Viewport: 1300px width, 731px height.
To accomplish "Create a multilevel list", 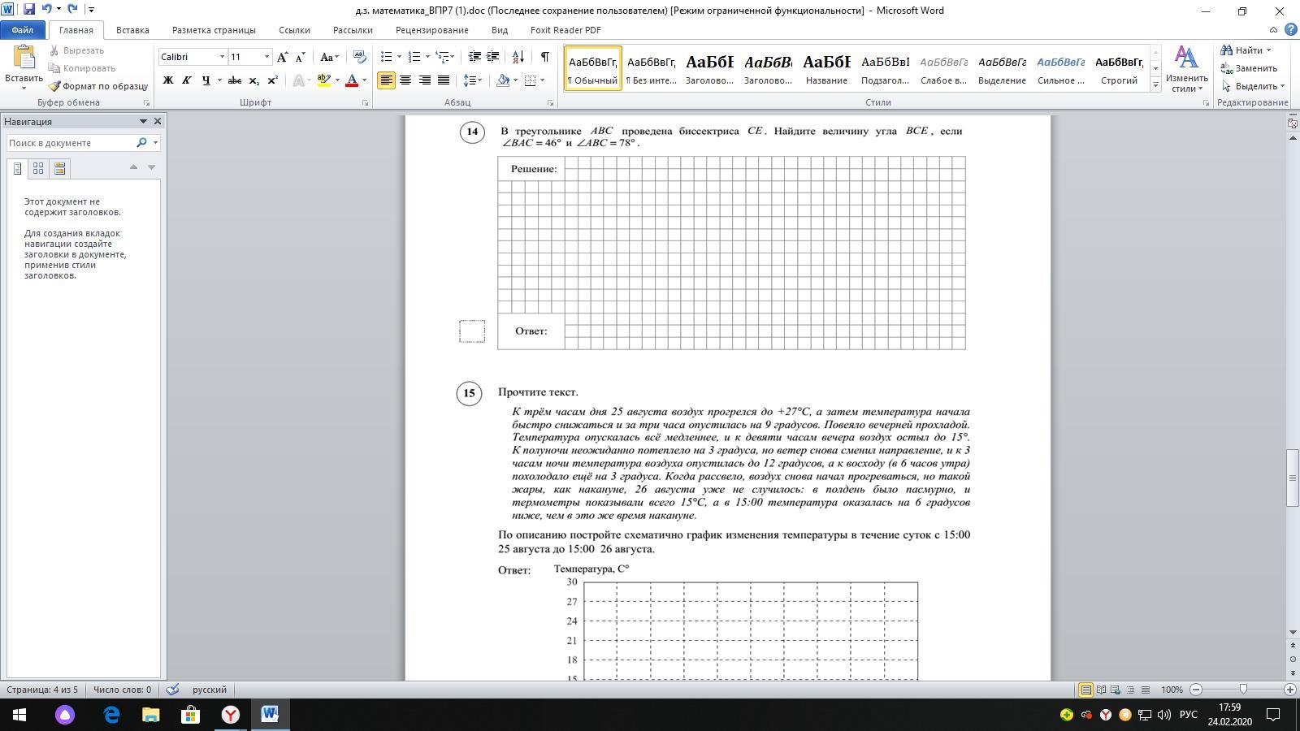I will click(x=442, y=57).
